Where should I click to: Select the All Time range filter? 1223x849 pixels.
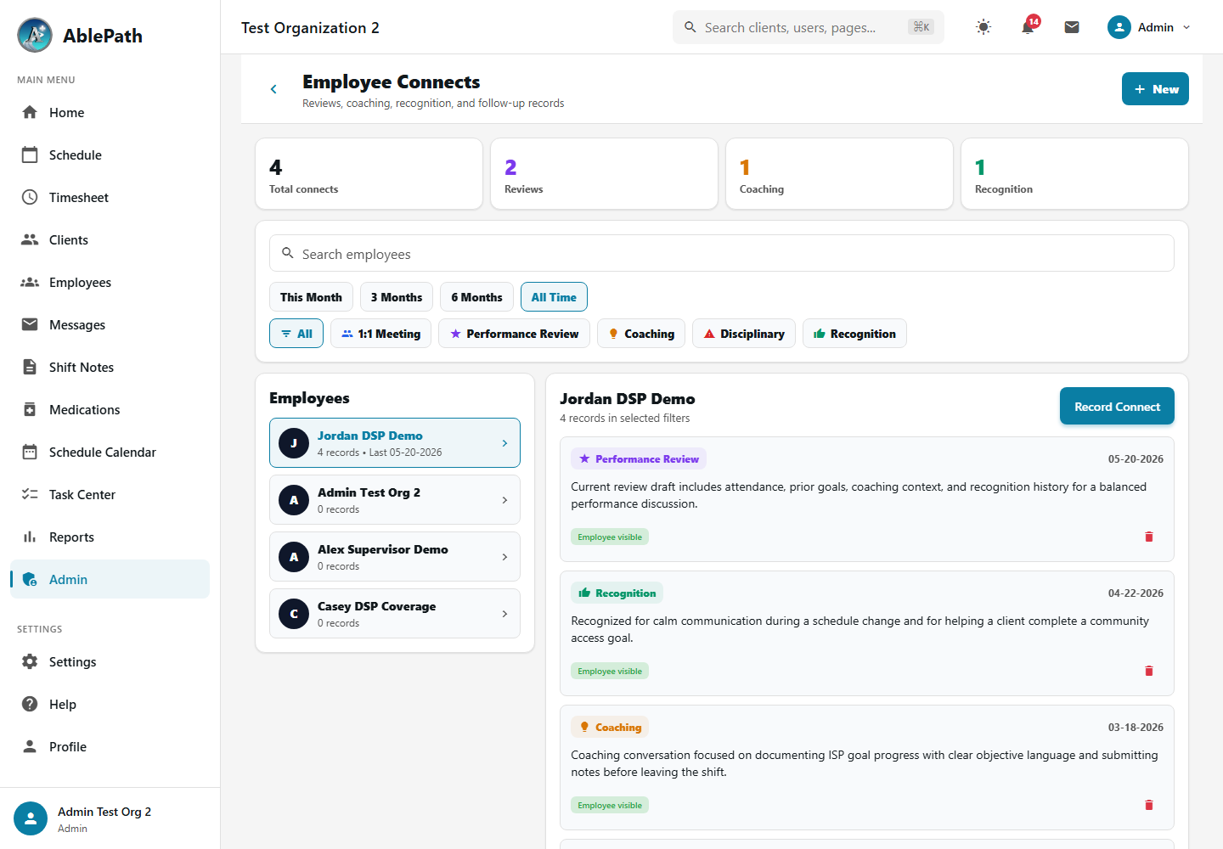coord(554,297)
